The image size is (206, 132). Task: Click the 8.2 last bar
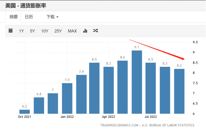coord(179,91)
